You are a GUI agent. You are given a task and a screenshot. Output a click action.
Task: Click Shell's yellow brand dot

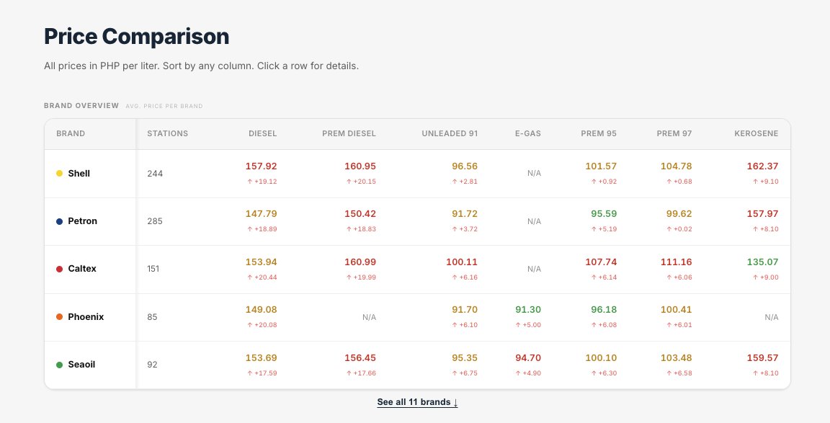coord(59,173)
